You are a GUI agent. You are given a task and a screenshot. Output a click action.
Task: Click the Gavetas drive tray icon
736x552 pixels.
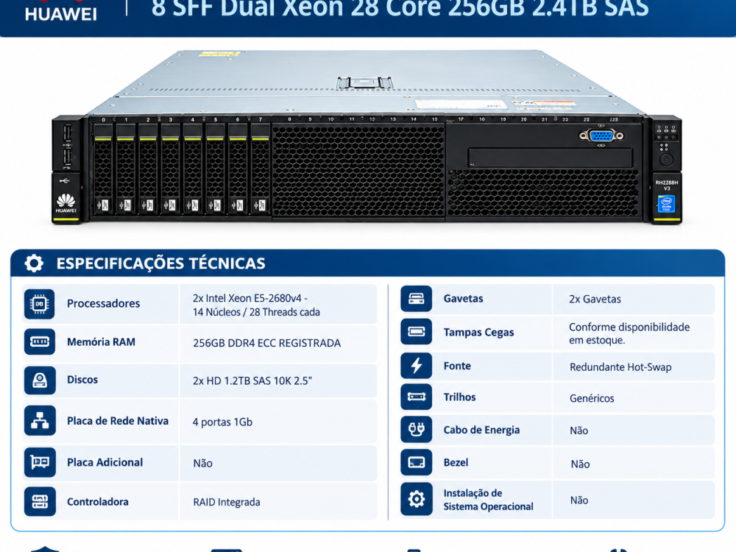(416, 299)
